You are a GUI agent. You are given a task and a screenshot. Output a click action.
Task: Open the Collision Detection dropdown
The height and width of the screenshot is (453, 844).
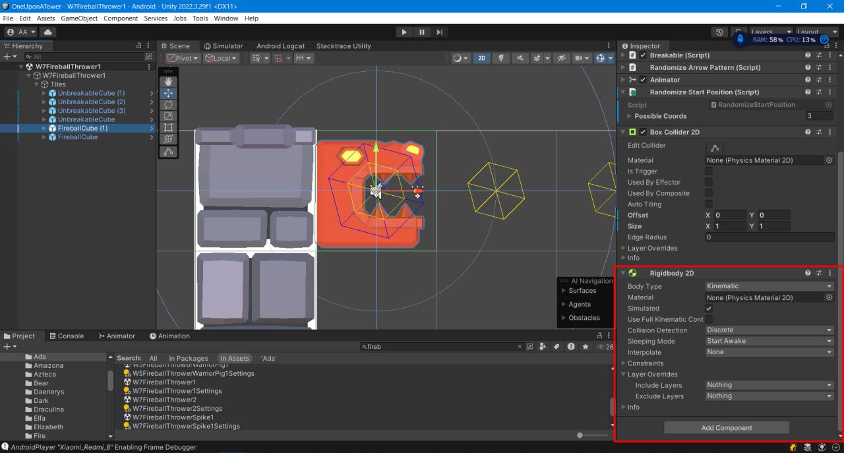pyautogui.click(x=768, y=330)
